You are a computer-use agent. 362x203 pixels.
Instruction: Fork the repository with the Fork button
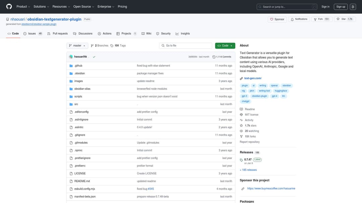point(321,19)
